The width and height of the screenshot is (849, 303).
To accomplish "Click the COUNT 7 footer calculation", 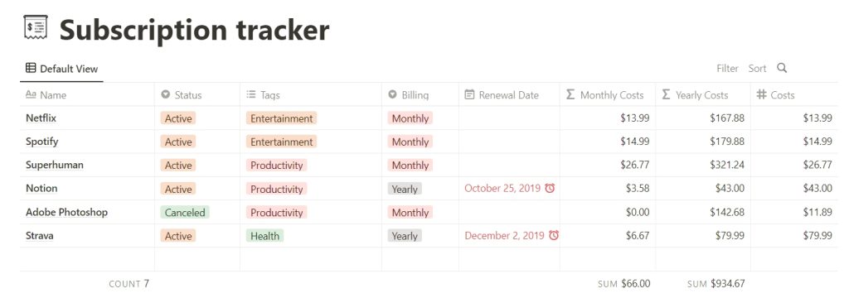I will [x=129, y=283].
